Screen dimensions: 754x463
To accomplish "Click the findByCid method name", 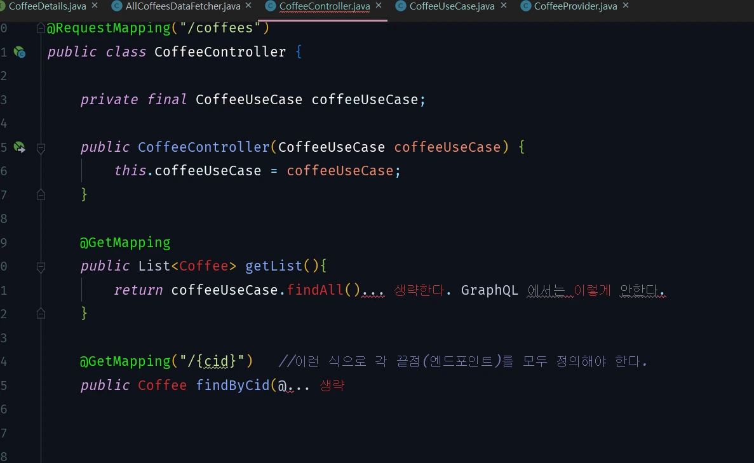I will click(232, 385).
